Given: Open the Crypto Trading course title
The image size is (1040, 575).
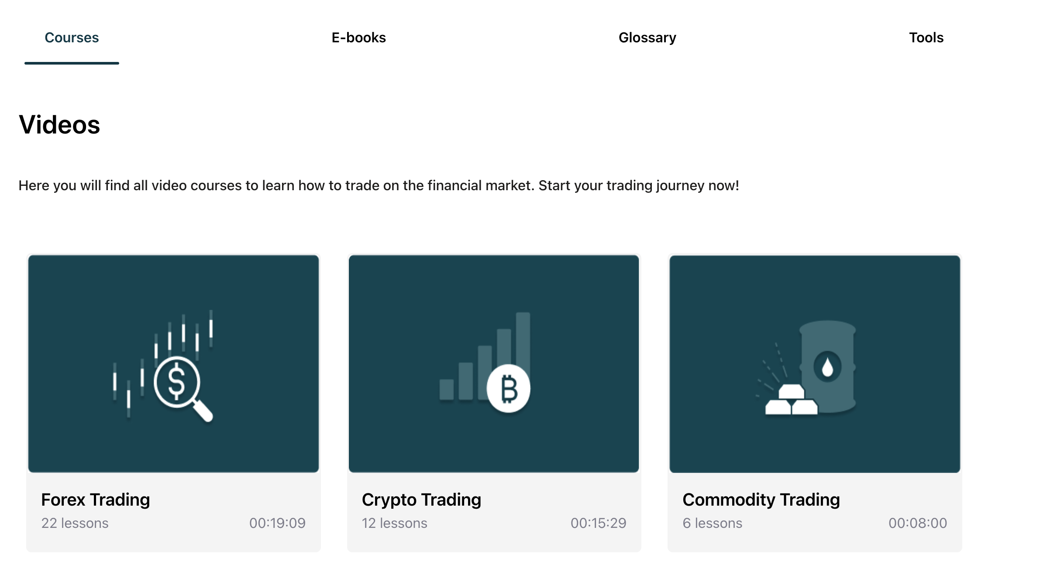Looking at the screenshot, I should coord(421,500).
